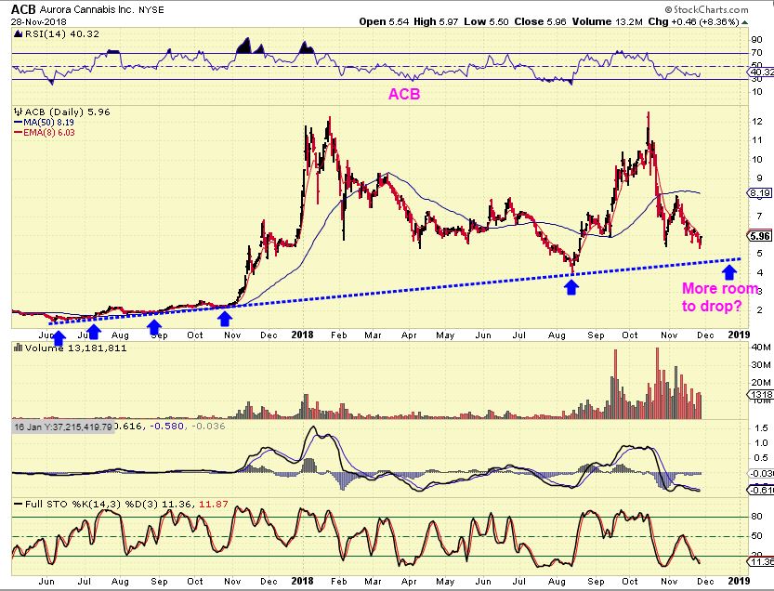Click the 2019 label under the stochastic panel

click(x=739, y=581)
